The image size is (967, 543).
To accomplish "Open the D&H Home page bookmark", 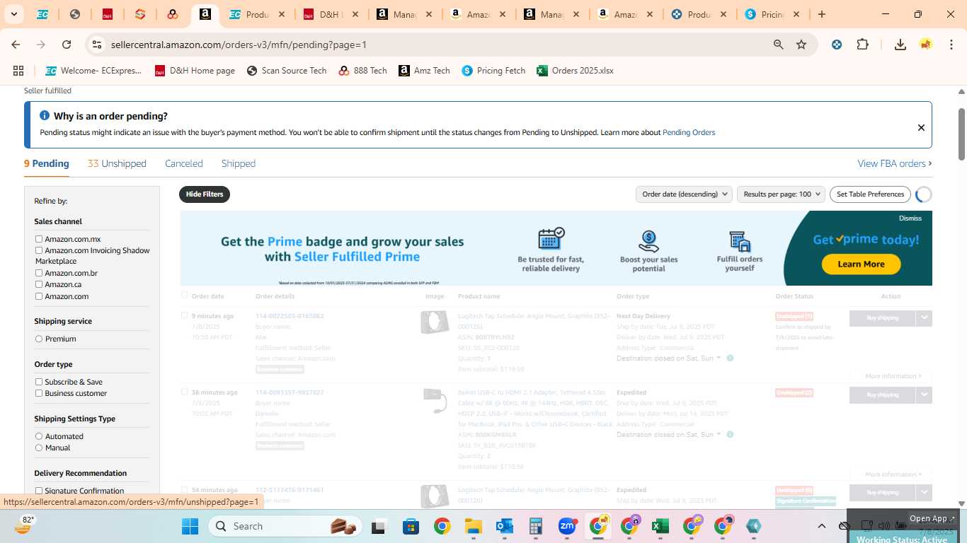I will (195, 71).
